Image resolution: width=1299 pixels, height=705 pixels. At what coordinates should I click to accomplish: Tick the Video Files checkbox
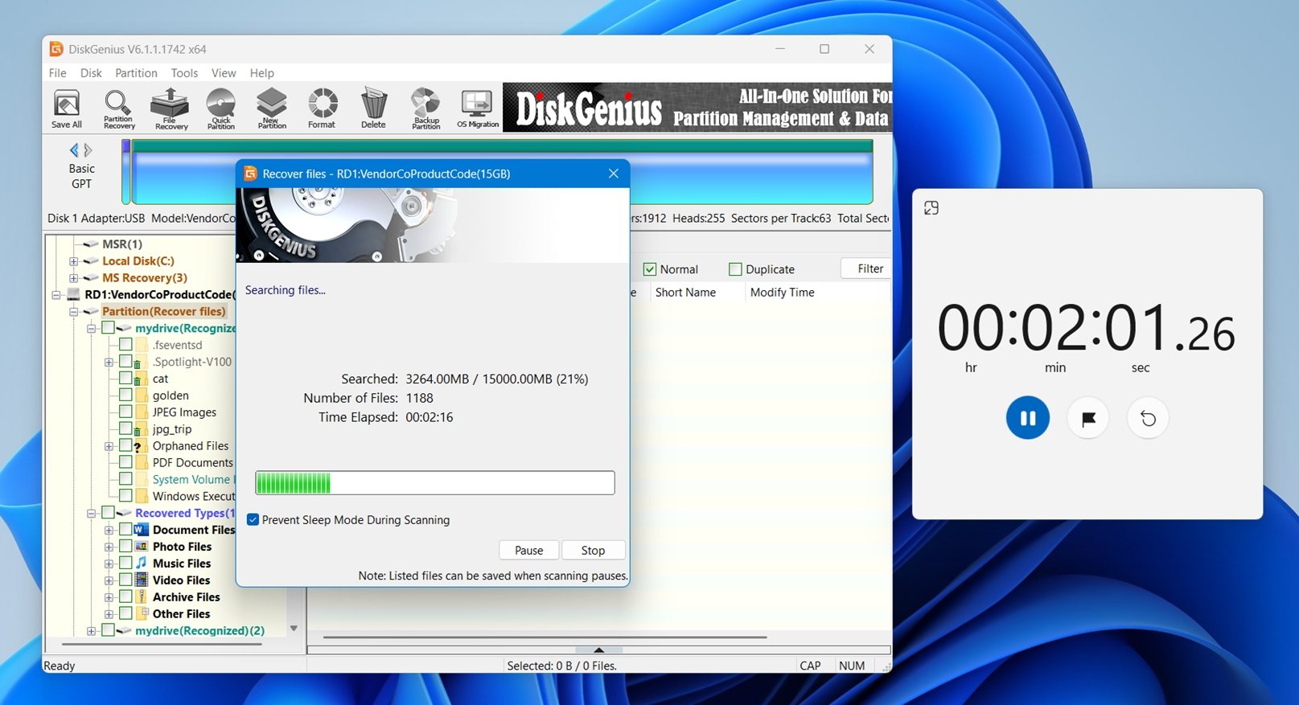pyautogui.click(x=125, y=580)
